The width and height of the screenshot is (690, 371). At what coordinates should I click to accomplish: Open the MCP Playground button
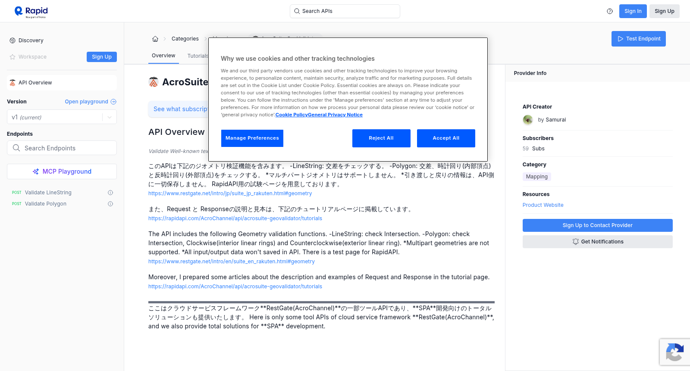(x=62, y=171)
